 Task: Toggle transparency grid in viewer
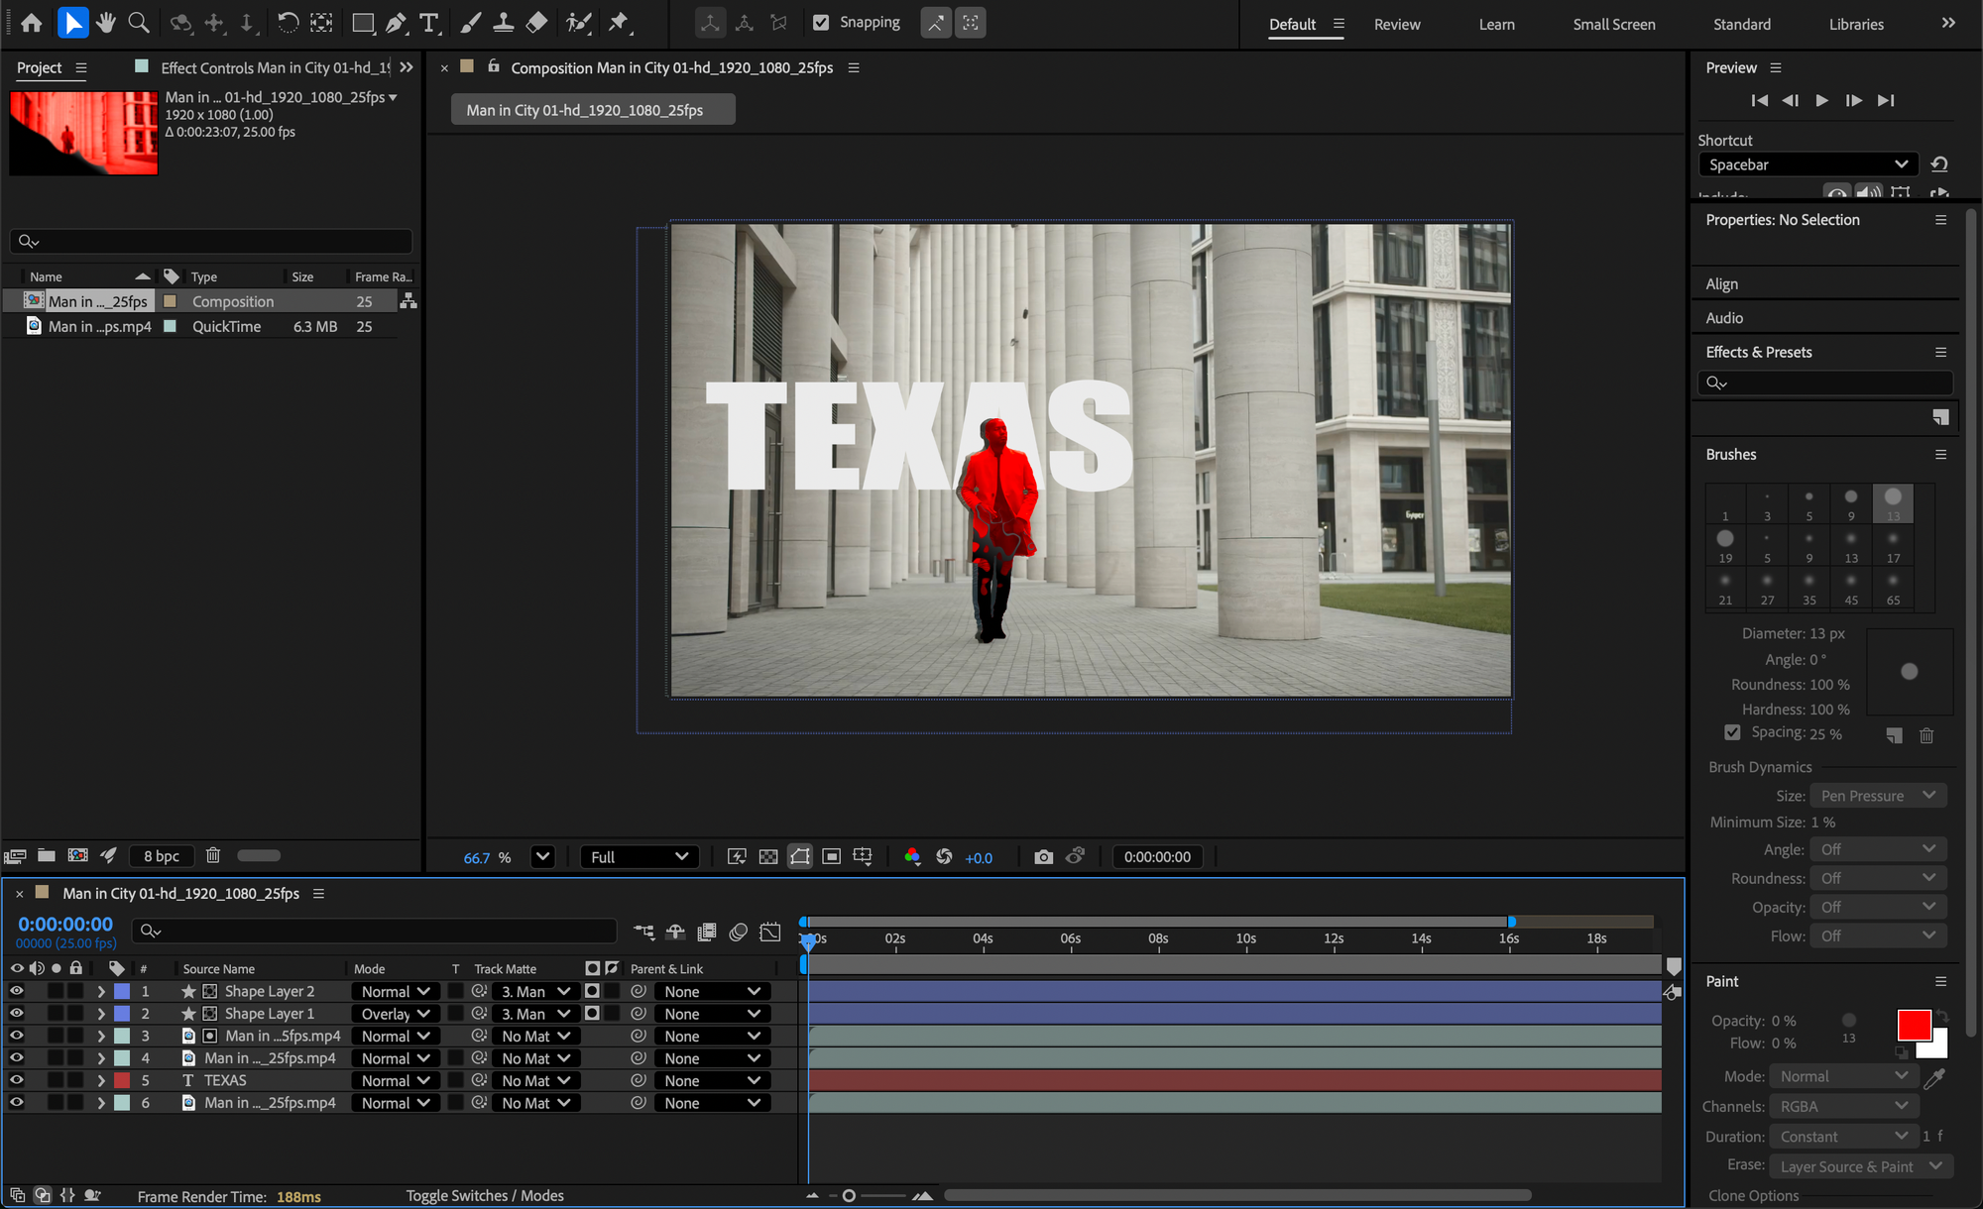coord(768,857)
